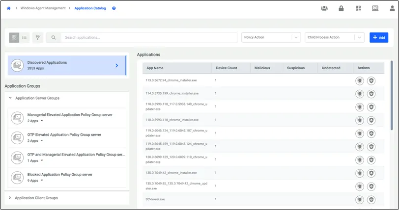Click the Discovered Applications group icon

click(17, 65)
